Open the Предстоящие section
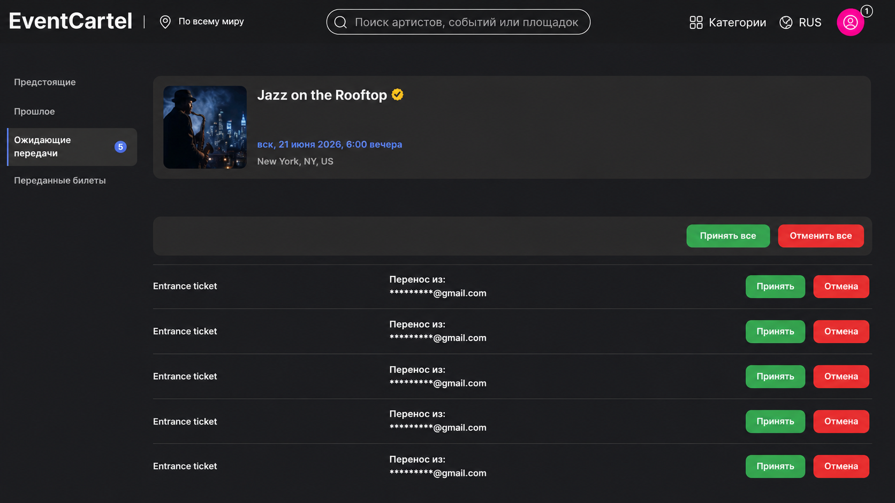This screenshot has height=503, width=895. click(x=45, y=82)
